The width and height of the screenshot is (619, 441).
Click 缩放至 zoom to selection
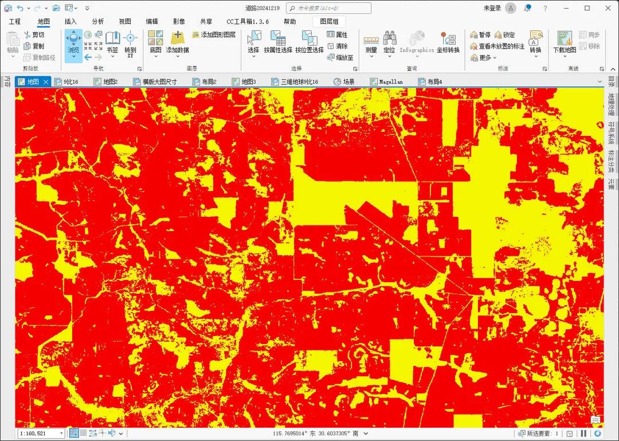pyautogui.click(x=340, y=58)
